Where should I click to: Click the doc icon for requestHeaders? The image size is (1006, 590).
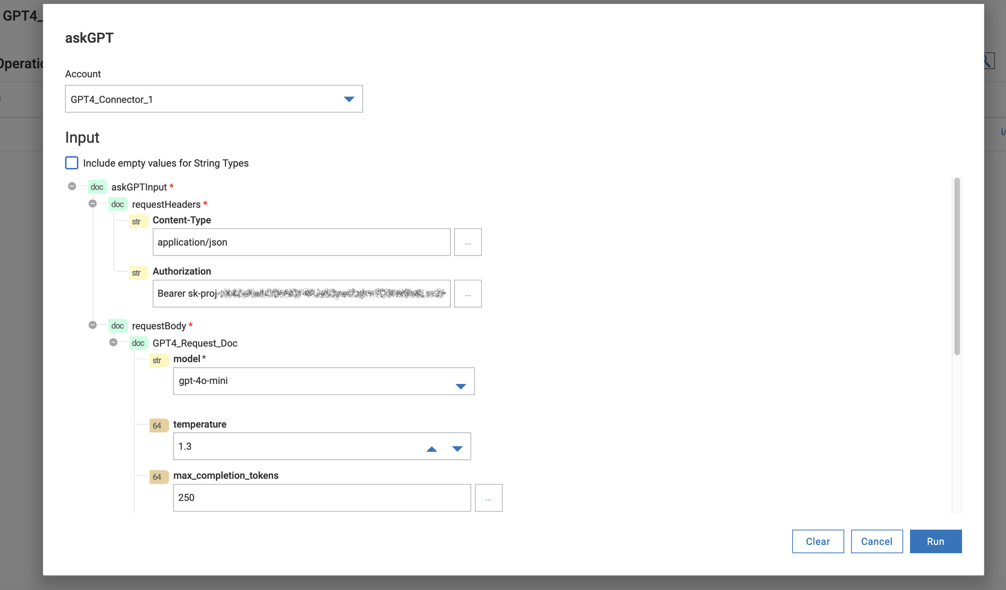click(117, 204)
